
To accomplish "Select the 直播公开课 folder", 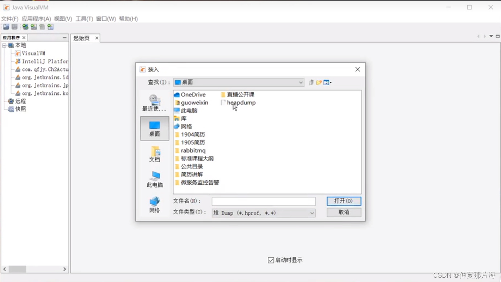I will [x=238, y=95].
